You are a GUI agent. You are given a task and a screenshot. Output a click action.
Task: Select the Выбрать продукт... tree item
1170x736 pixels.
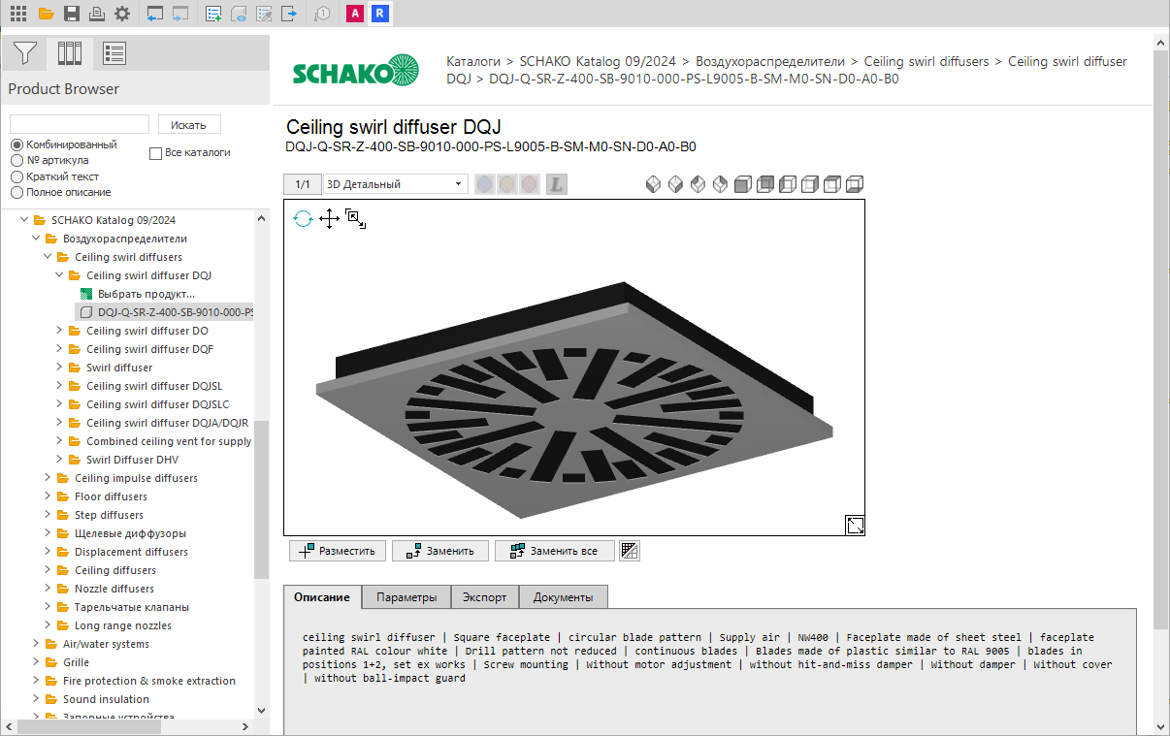pos(146,294)
